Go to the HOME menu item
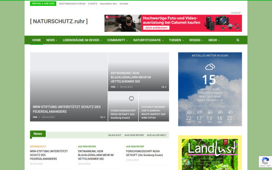The image size is (272, 170). coord(36,40)
